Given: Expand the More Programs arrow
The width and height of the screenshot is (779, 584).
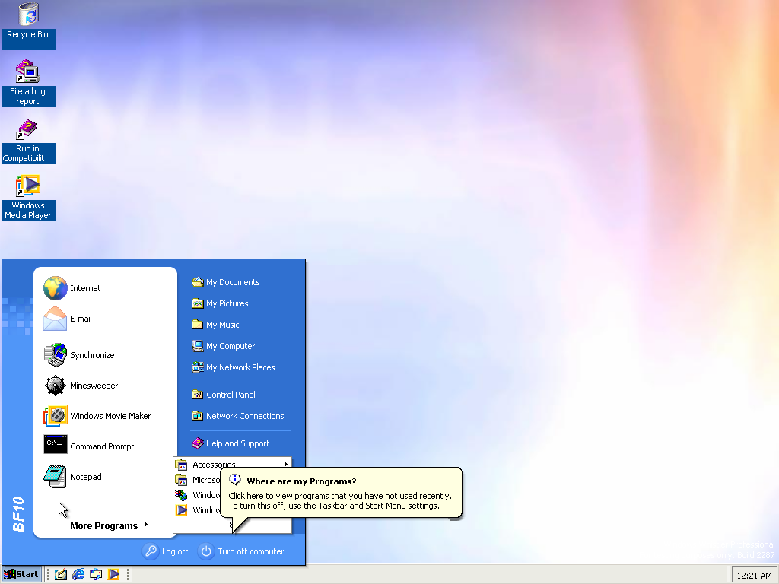Looking at the screenshot, I should coord(146,525).
